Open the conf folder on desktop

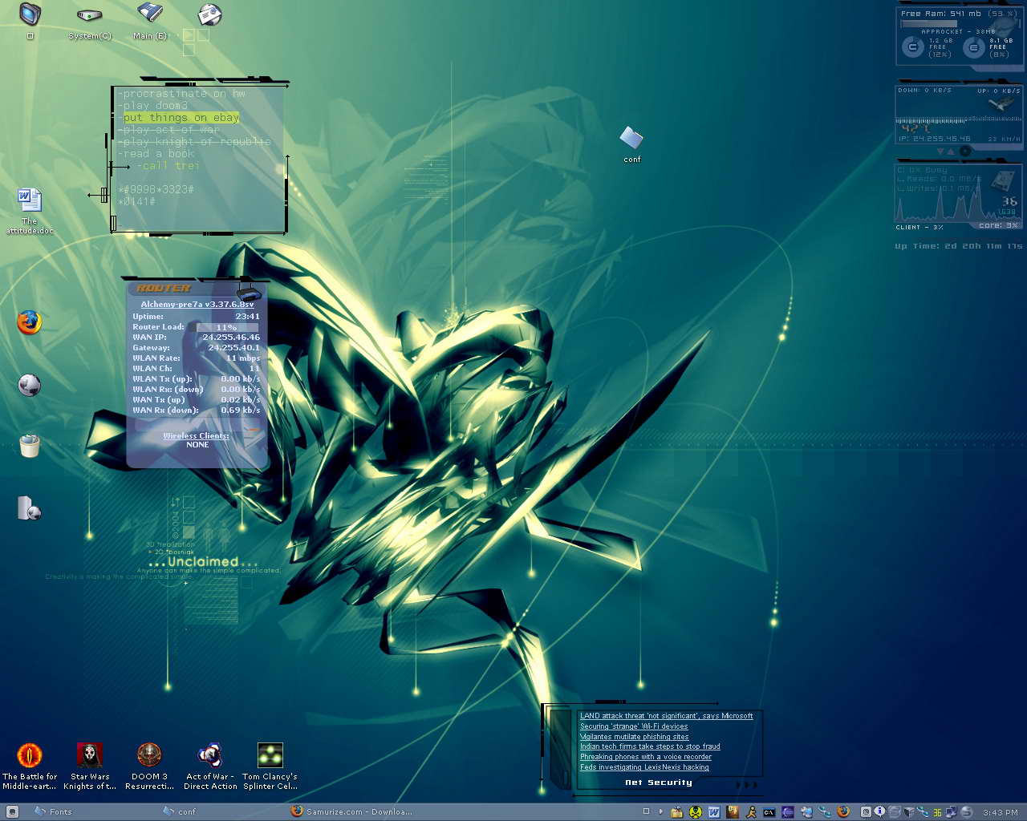point(631,139)
